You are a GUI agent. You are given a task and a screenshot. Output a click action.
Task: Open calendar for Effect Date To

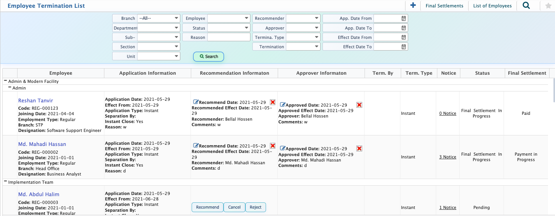tap(404, 47)
